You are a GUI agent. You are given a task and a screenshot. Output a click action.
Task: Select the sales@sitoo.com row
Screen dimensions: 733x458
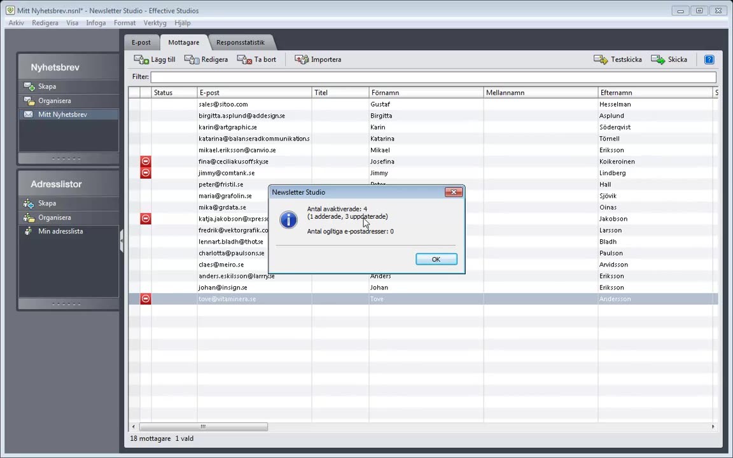(423, 104)
